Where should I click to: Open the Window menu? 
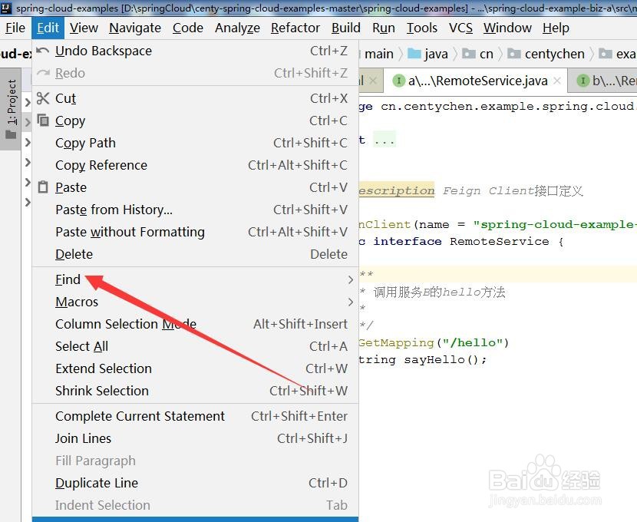point(507,28)
